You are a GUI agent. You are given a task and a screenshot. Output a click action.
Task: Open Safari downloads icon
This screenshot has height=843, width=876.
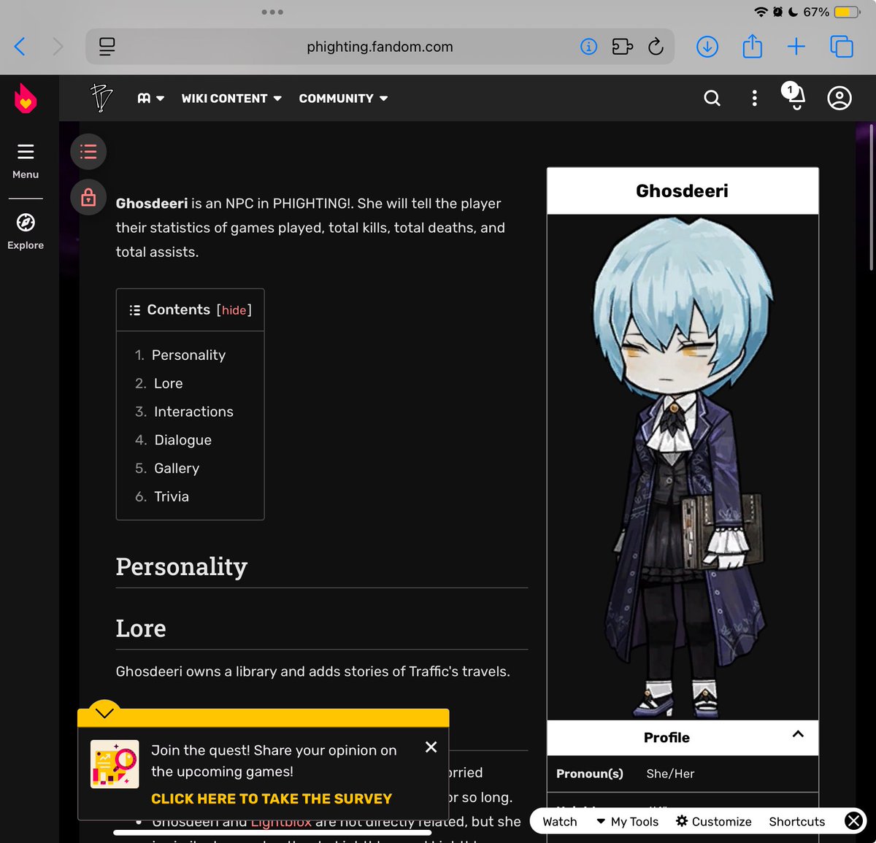tap(707, 47)
